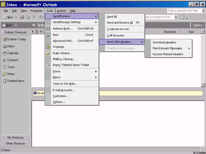
Task: Sort by the Importance column header
Action: point(33,32)
